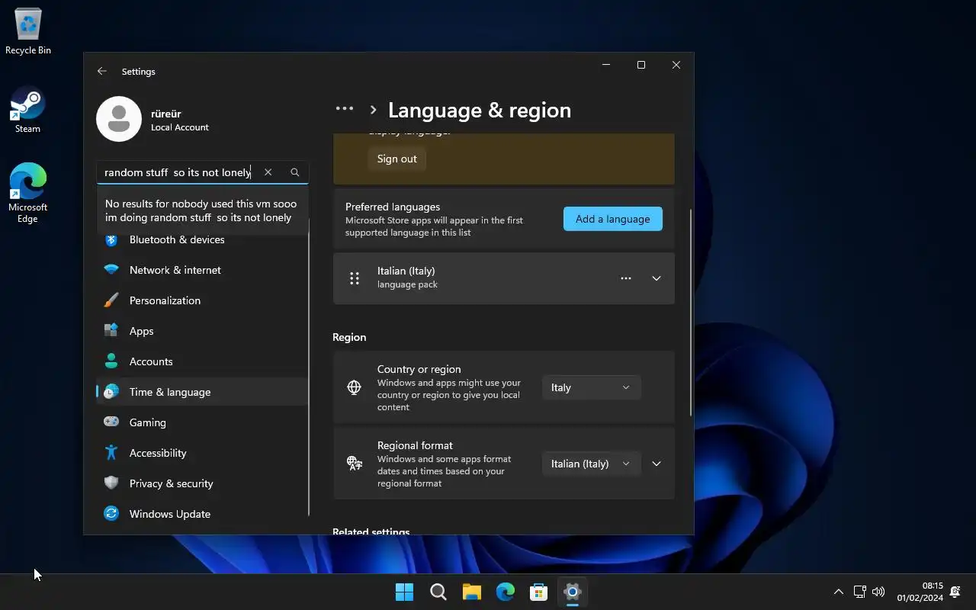Click Add a language button
The image size is (976, 610).
tap(613, 219)
